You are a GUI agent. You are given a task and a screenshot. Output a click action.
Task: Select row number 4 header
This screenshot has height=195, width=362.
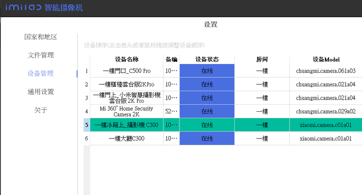(87, 112)
